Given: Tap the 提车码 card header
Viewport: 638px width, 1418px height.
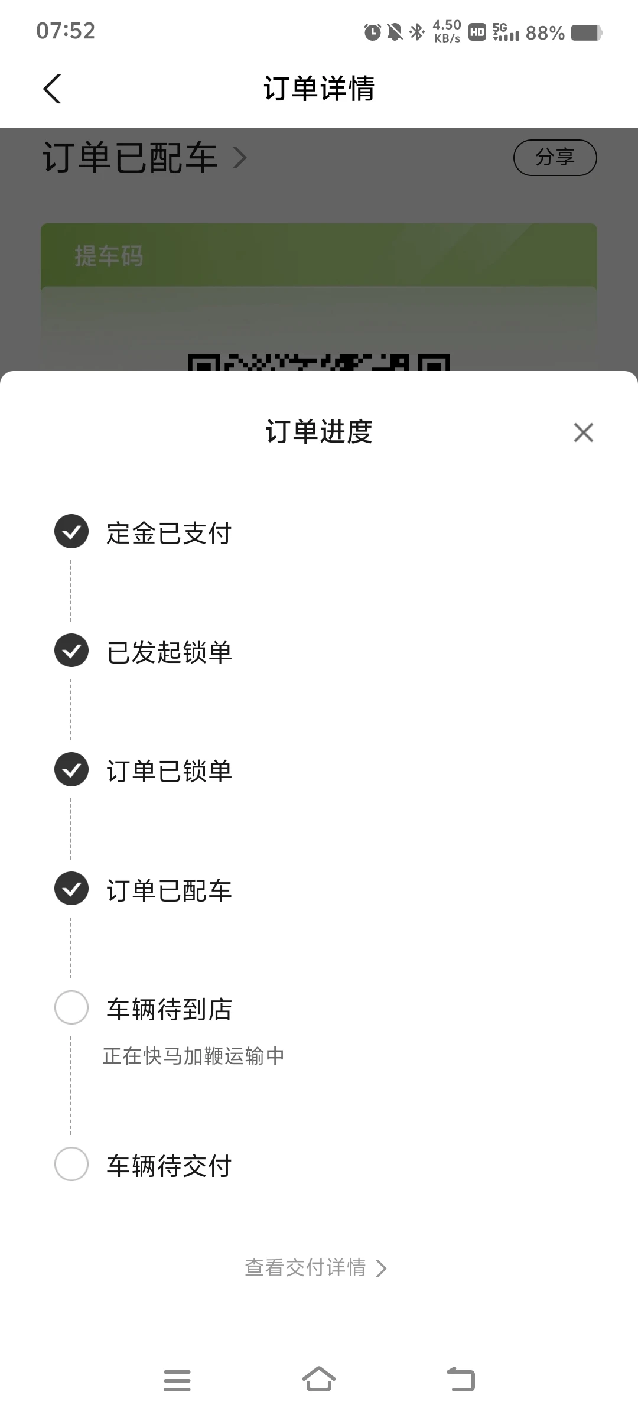Looking at the screenshot, I should tap(319, 256).
